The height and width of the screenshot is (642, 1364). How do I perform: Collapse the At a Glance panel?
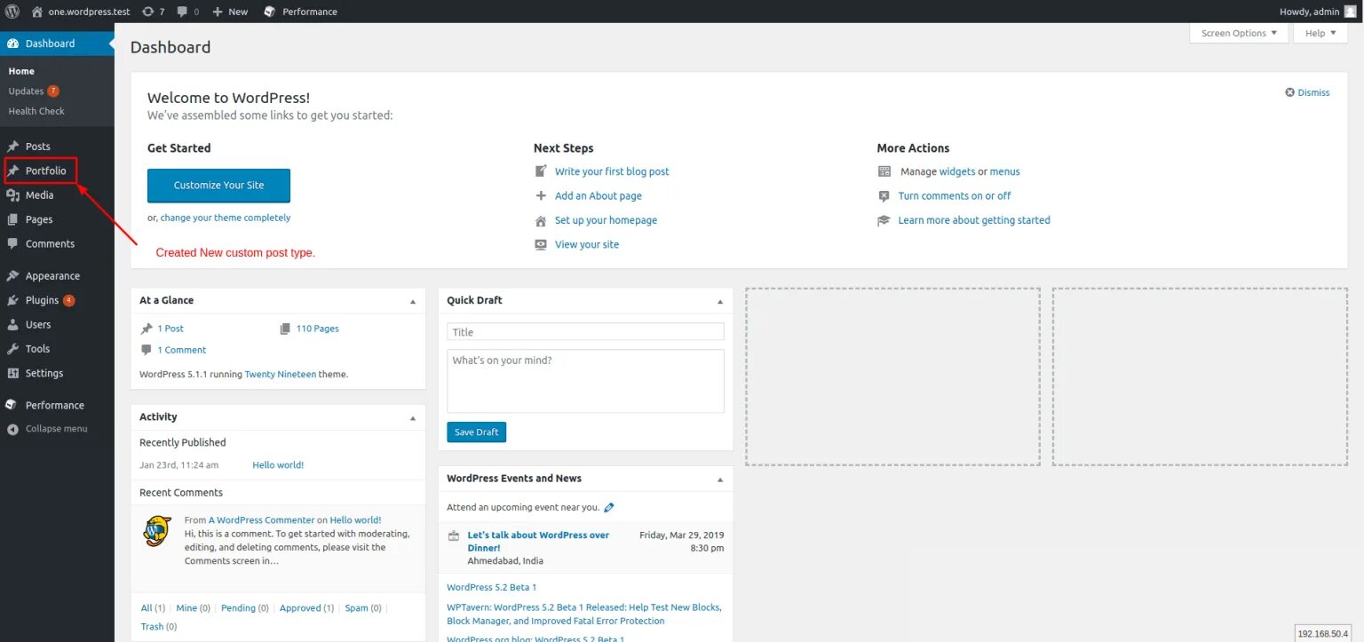[412, 301]
